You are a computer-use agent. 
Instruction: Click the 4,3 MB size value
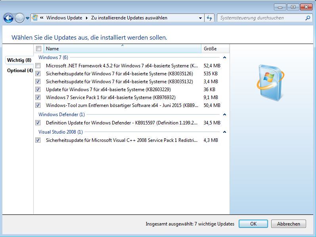(x=211, y=140)
